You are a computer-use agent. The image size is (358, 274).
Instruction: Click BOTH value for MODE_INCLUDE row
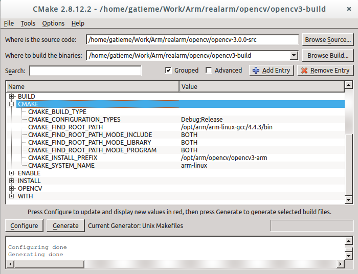coord(189,135)
